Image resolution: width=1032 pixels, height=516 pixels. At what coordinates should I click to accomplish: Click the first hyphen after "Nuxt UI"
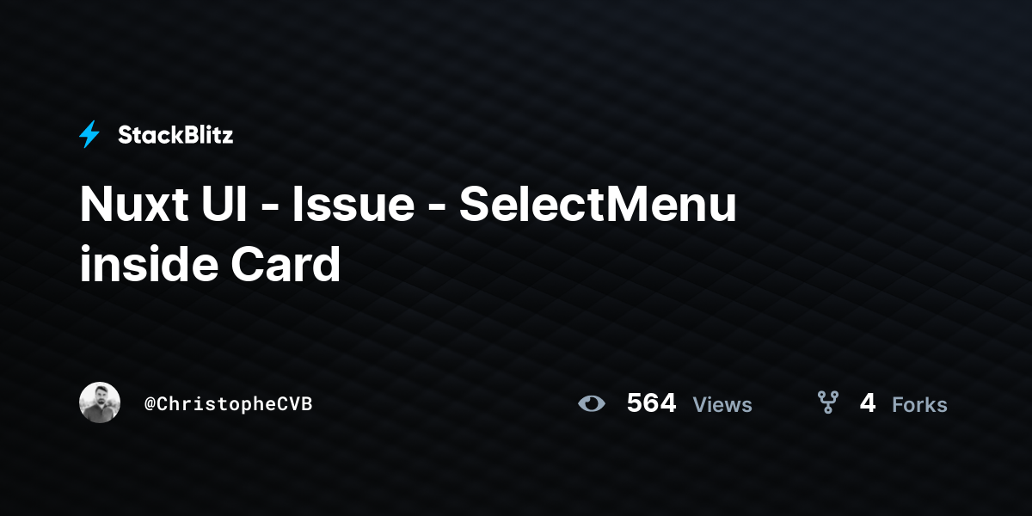point(266,209)
